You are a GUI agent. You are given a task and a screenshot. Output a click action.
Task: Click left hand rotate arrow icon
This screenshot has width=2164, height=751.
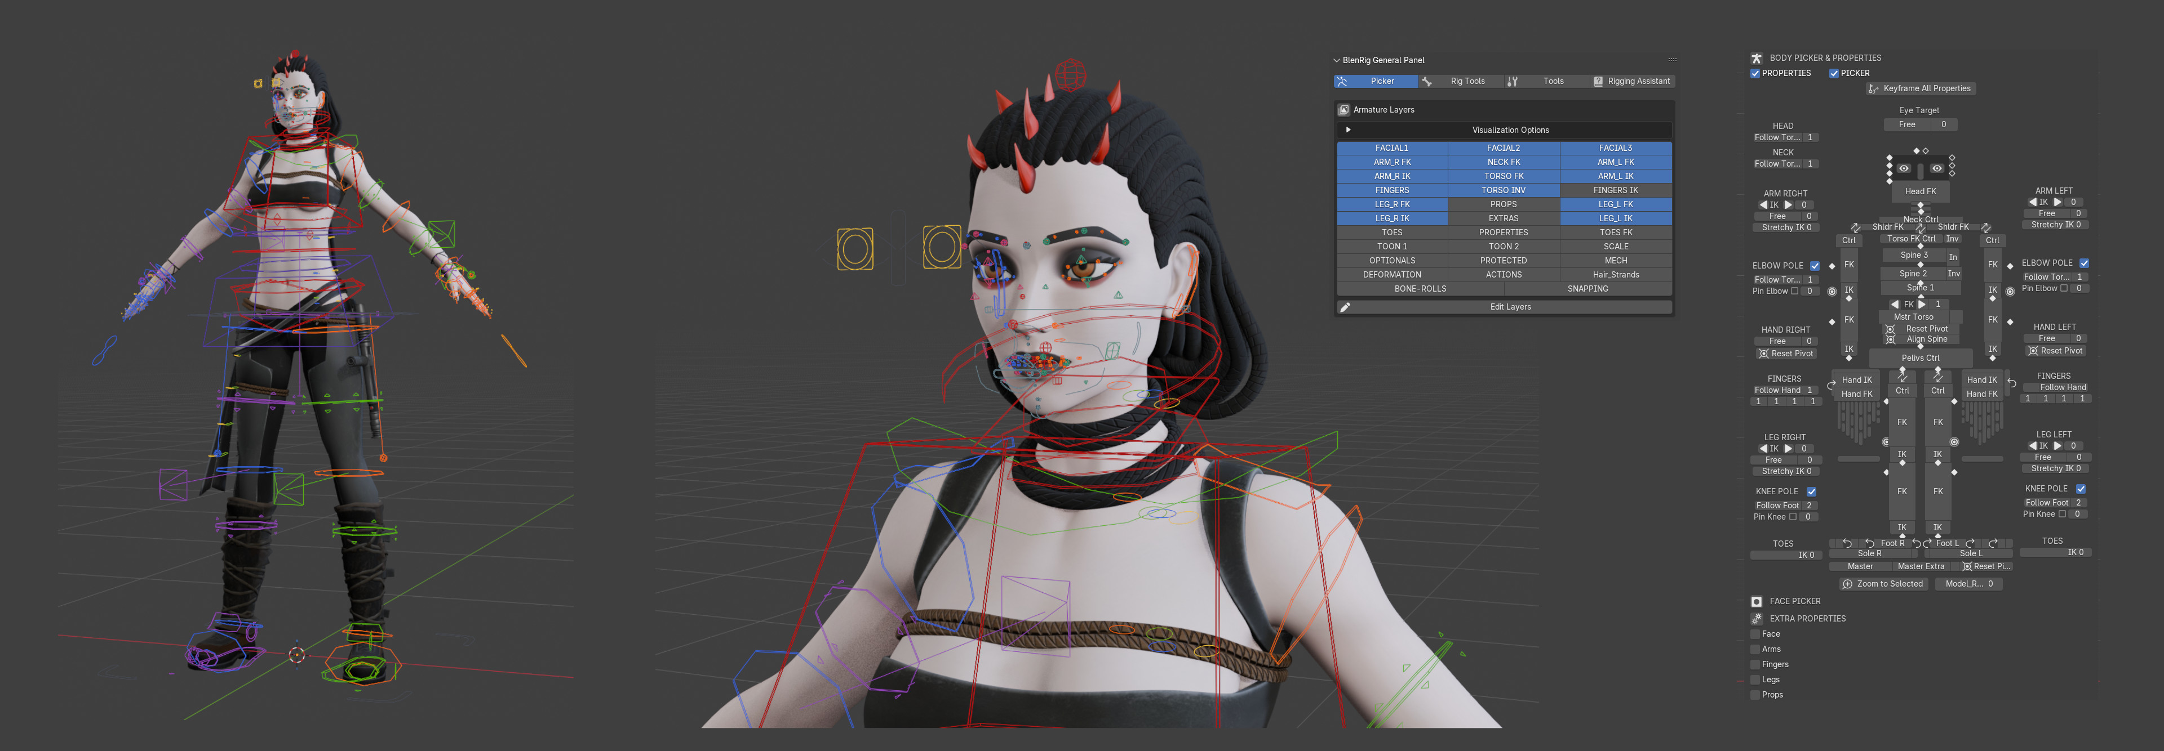[x=2012, y=383]
